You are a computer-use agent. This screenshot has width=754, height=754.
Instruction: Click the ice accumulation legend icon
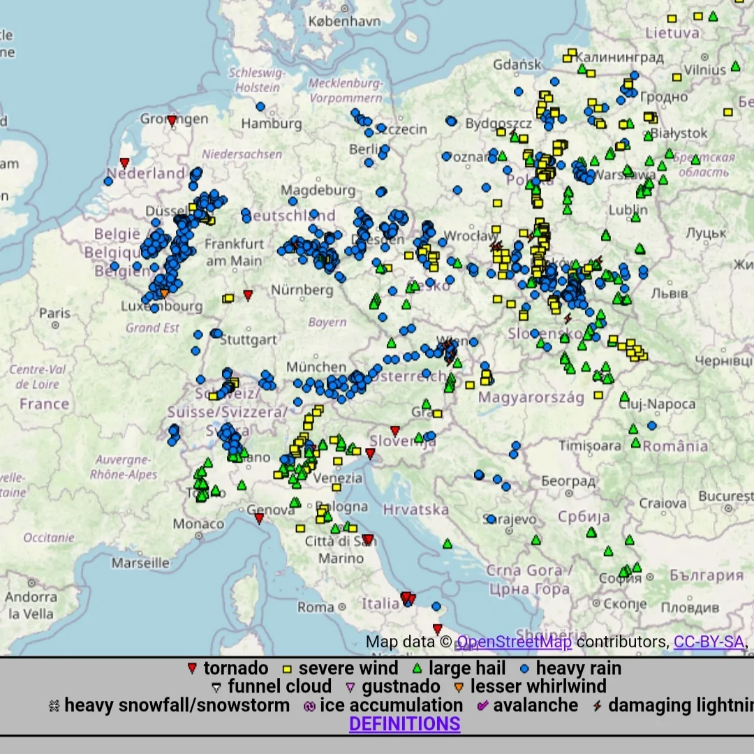point(309,707)
